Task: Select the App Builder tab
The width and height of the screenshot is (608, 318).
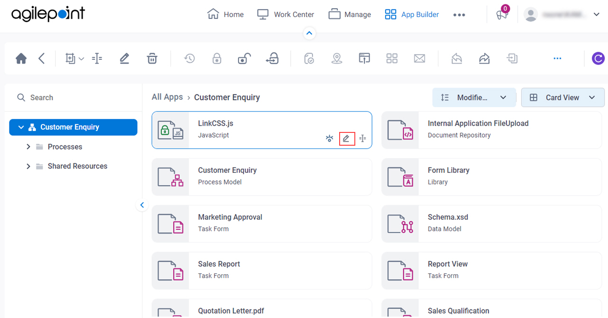Action: [412, 14]
